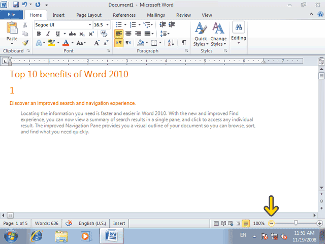Apply red Font Color button
The width and height of the screenshot is (325, 244).
(66, 43)
